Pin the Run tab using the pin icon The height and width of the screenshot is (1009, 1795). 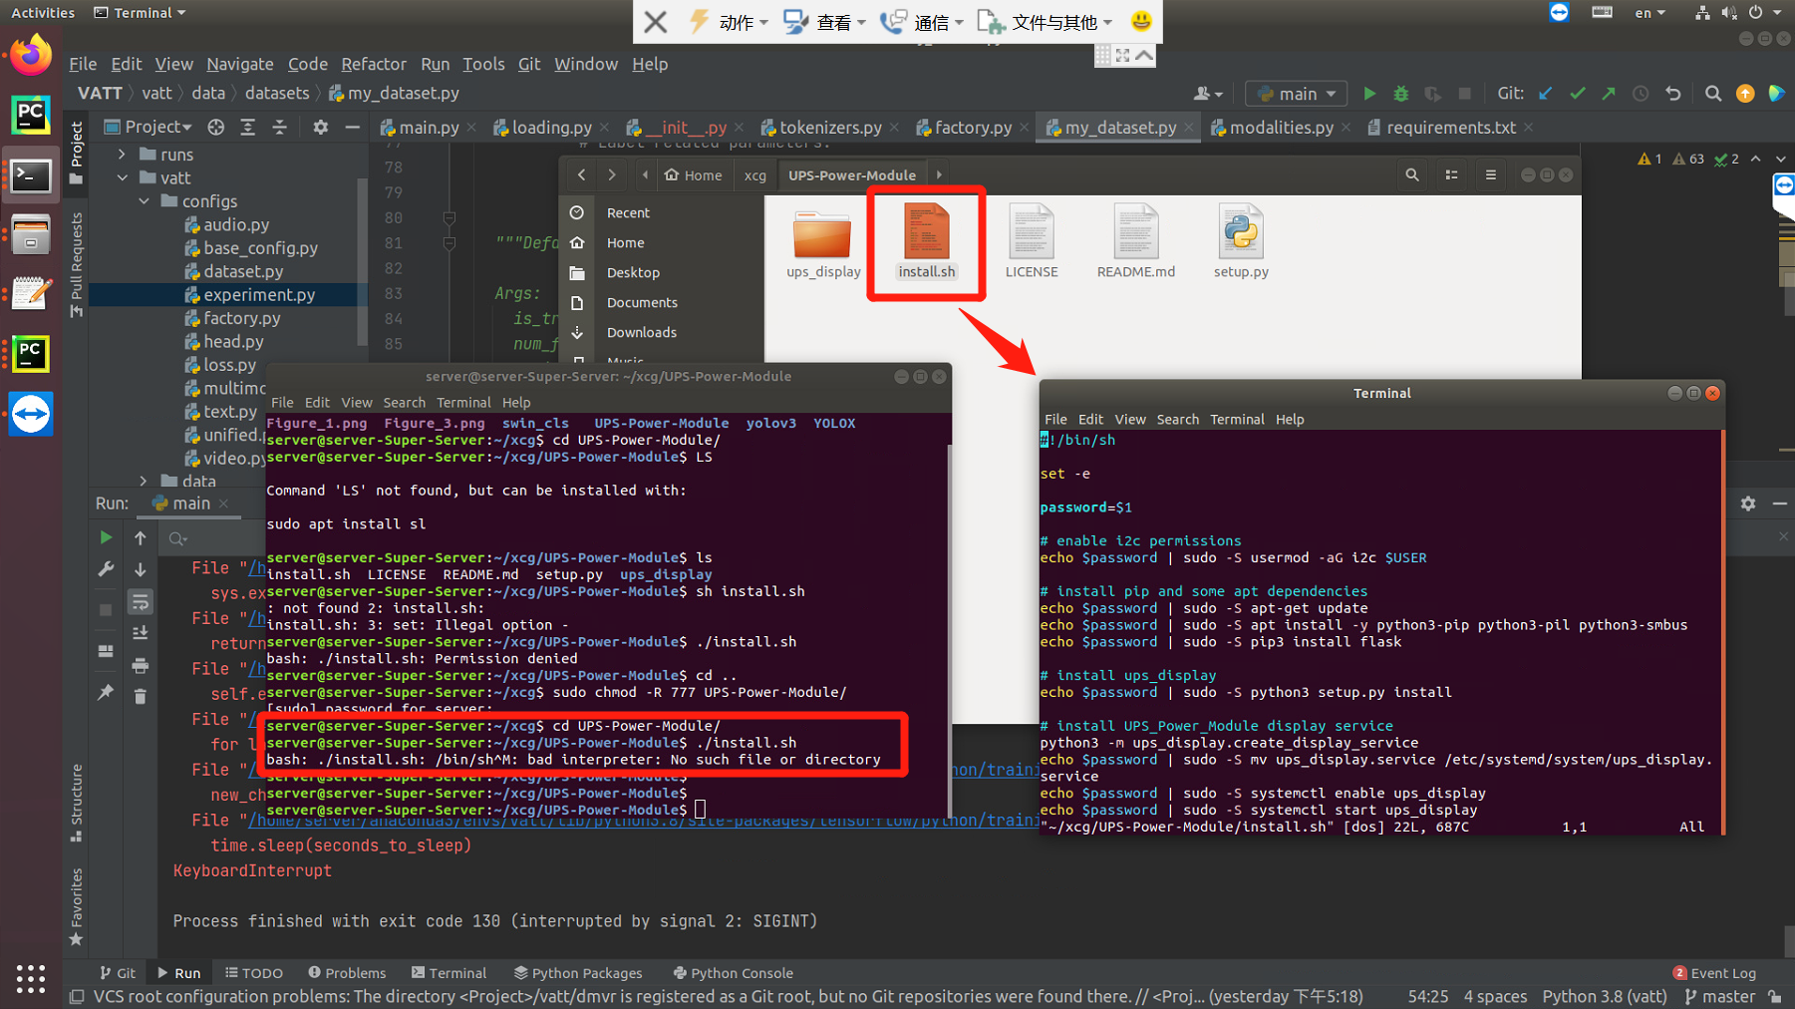106,692
